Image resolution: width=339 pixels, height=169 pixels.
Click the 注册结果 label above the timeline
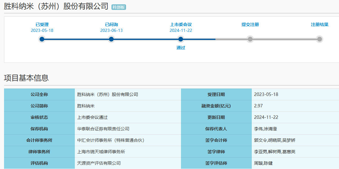pos(319,24)
